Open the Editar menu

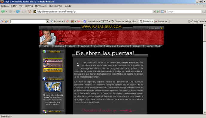pyautogui.click(x=14, y=6)
